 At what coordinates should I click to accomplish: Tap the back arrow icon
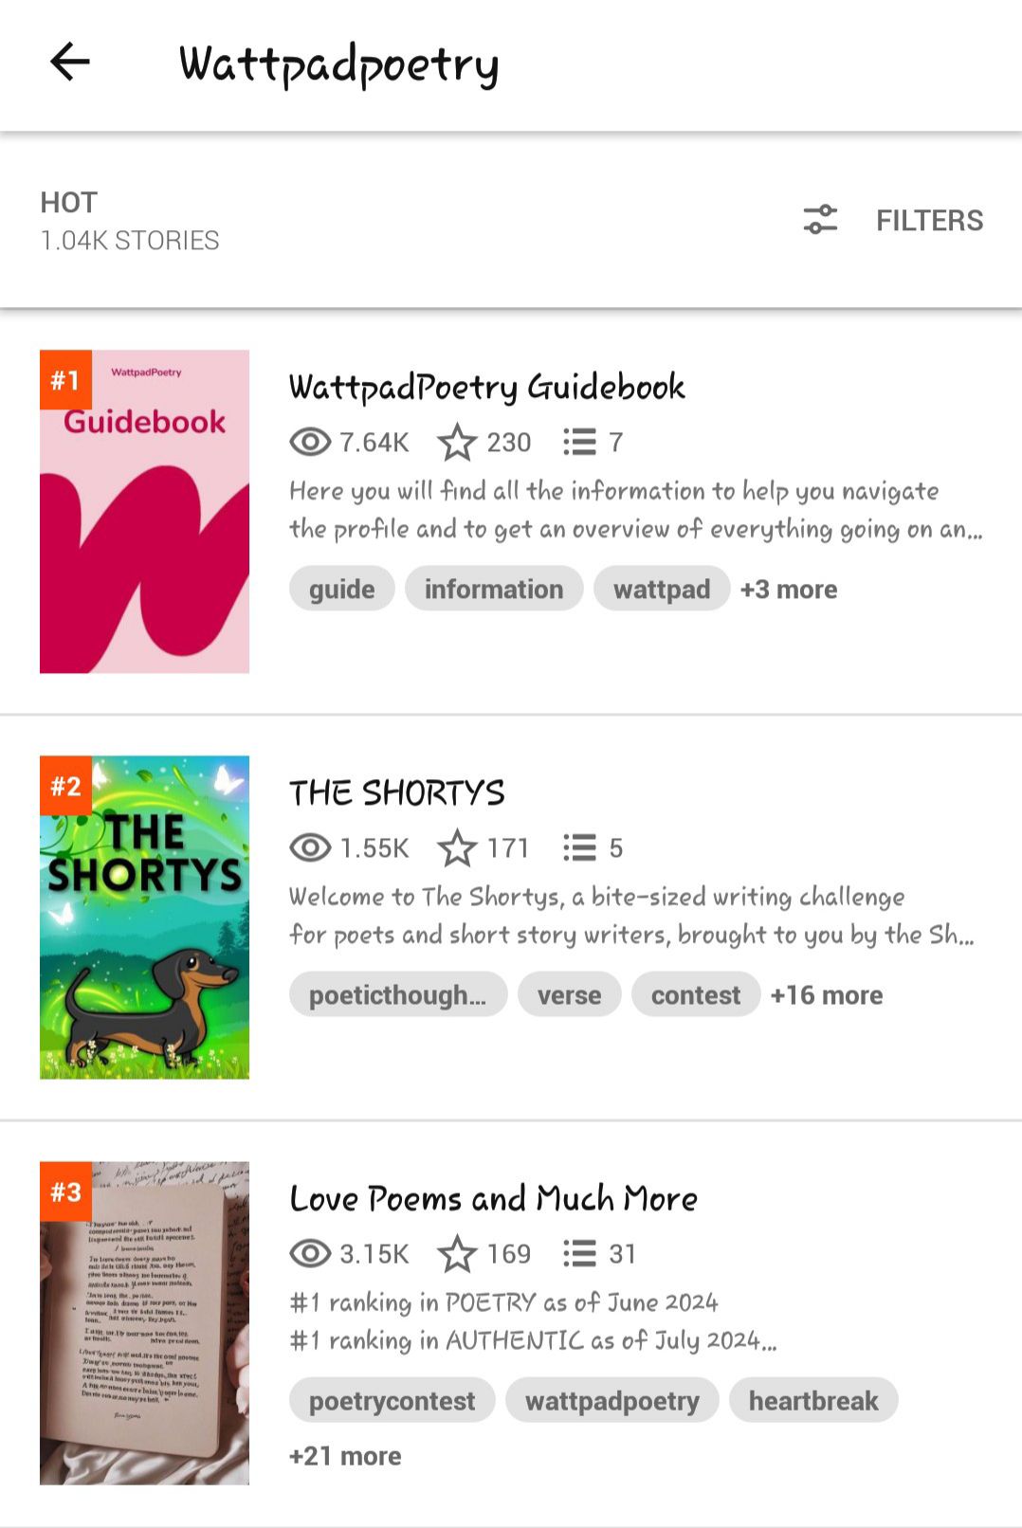tap(69, 63)
